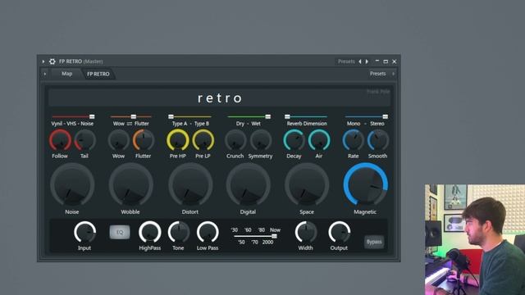
Task: Open the Presets menu in title bar
Action: pyautogui.click(x=346, y=61)
